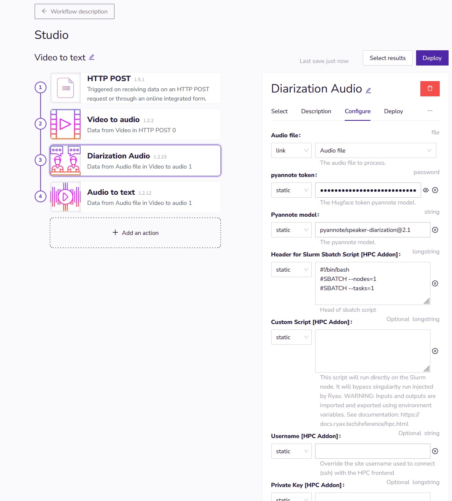The width and height of the screenshot is (452, 501).
Task: Click into the Username HPC Addon field
Action: click(x=372, y=451)
